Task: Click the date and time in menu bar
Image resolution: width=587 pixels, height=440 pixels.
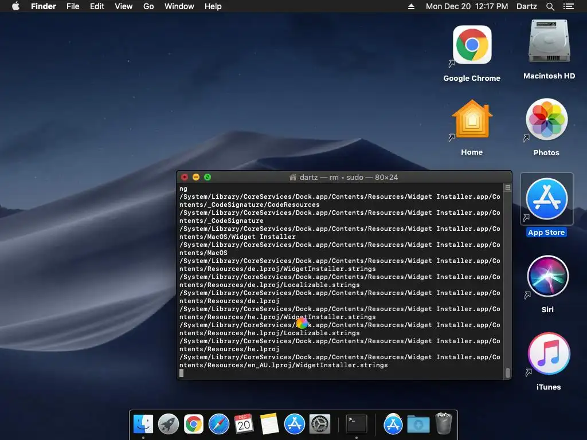Action: click(467, 6)
